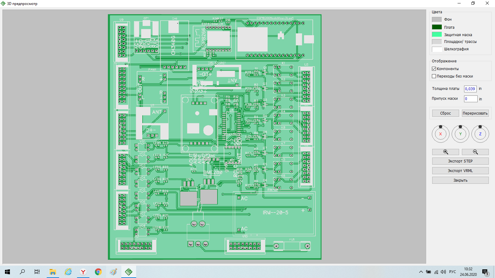Pick the Шелкография color swatch
Viewport: 495px width, 278px height.
(437, 49)
